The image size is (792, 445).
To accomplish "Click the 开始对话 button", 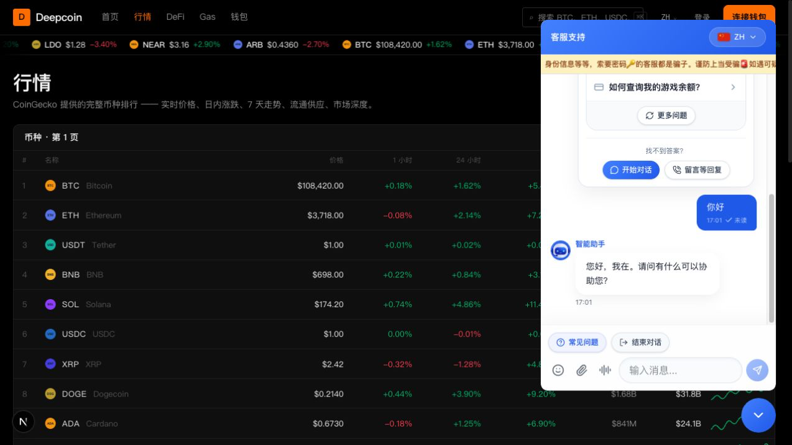I will click(631, 170).
